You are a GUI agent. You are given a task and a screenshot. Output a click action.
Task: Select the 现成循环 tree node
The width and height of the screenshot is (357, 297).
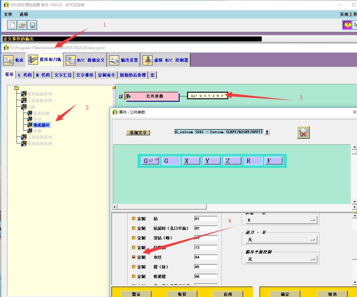(x=41, y=125)
